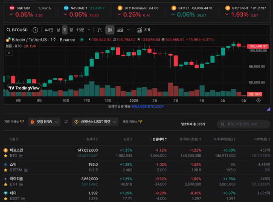Toggle favorite star for ETH
This screenshot has height=202, width=273.
[6, 184]
